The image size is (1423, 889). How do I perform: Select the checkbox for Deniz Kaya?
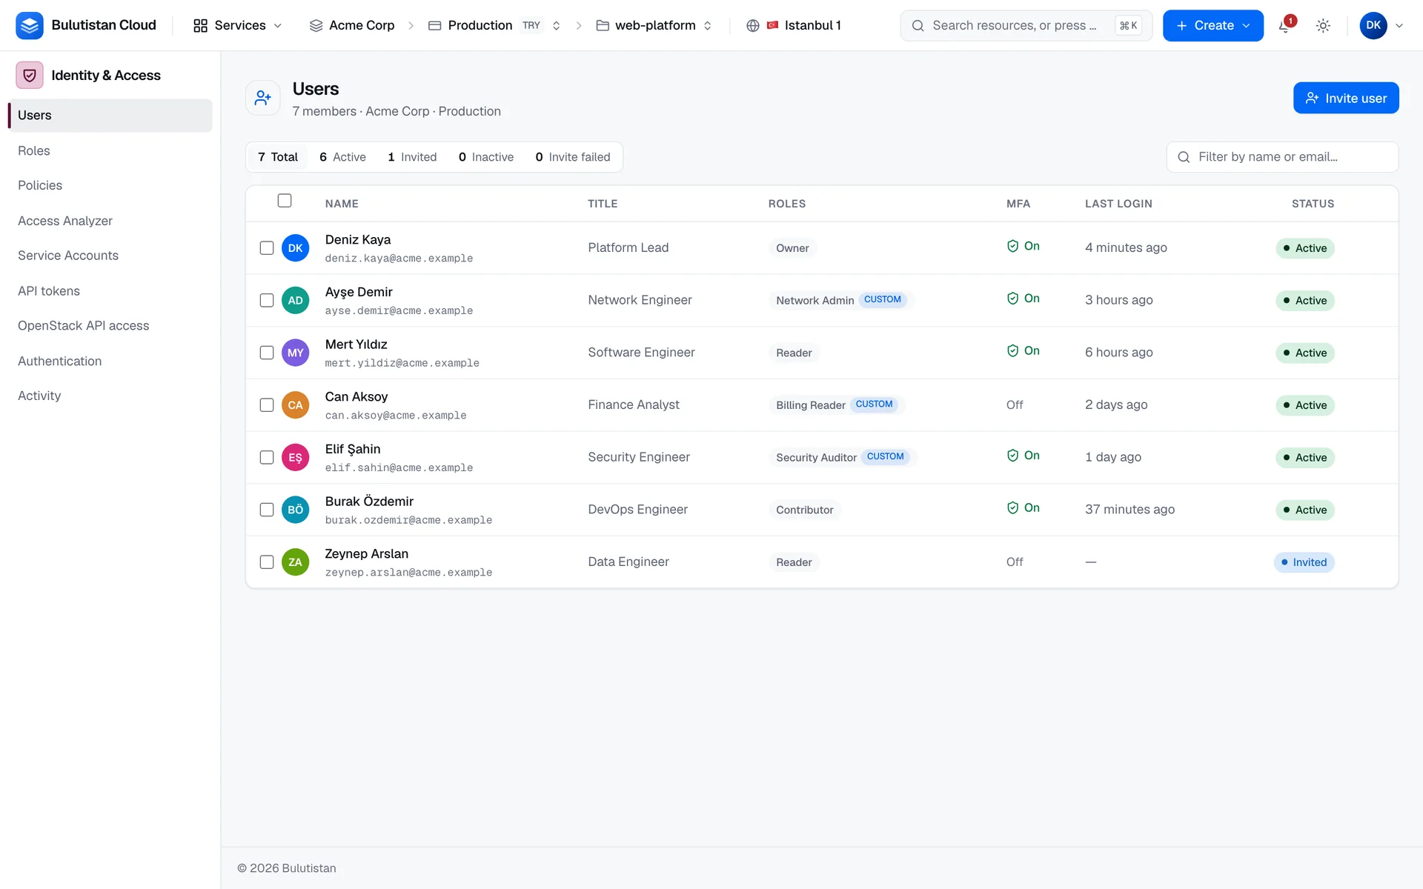pyautogui.click(x=267, y=248)
